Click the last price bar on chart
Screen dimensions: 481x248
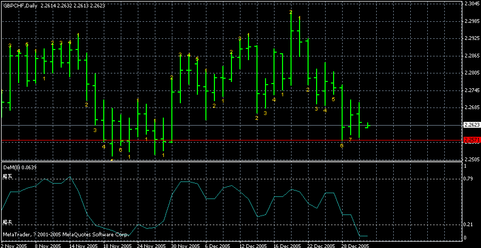[x=368, y=125]
